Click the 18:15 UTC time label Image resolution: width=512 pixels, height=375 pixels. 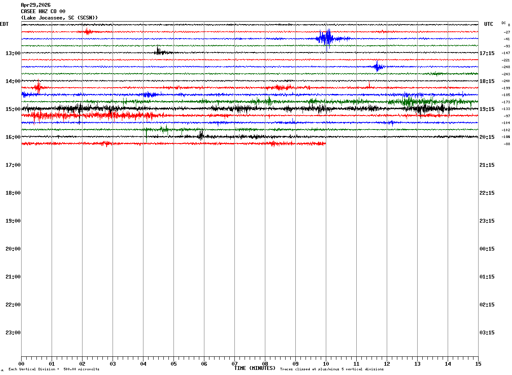point(487,81)
